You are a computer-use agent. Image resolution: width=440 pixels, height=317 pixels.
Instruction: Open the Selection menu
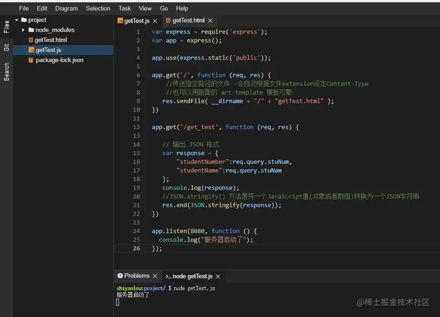[98, 8]
